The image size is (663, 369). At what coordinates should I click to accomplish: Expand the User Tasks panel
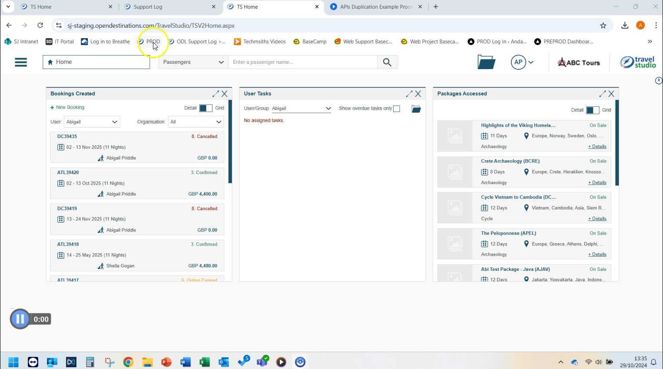click(x=409, y=94)
